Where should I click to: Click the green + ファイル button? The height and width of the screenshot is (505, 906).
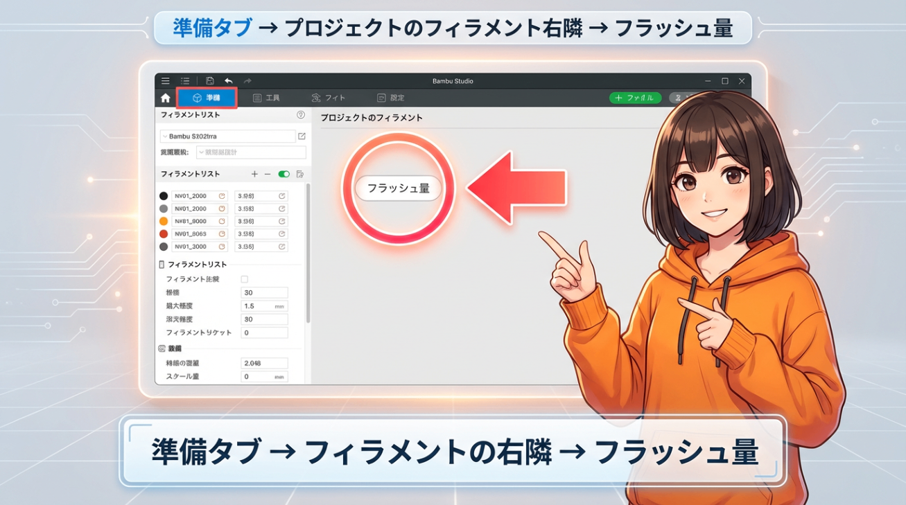pos(635,98)
